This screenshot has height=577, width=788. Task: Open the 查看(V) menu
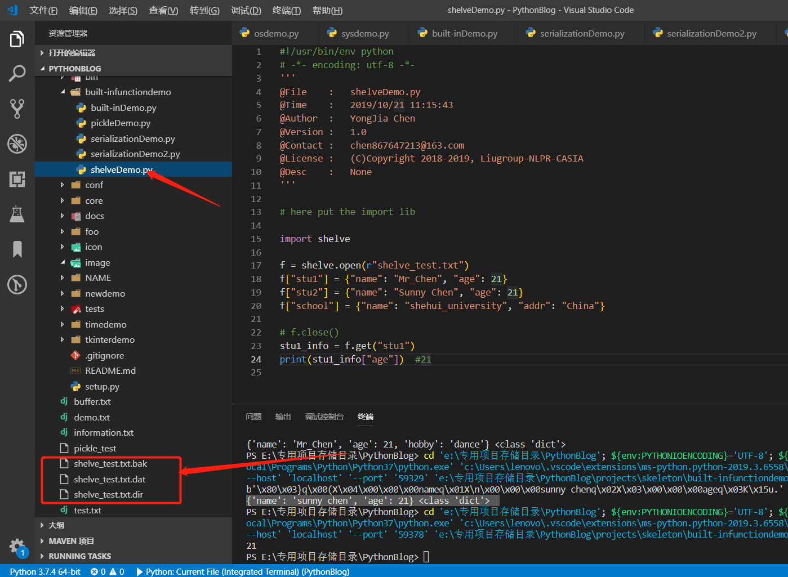coord(163,10)
